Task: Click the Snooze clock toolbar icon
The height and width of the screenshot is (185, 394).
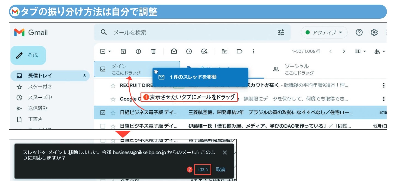Action: 189,51
